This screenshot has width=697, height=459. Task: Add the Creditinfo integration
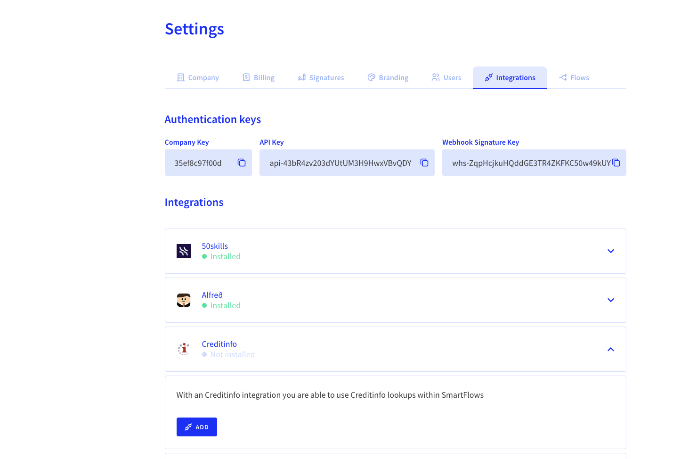197,427
